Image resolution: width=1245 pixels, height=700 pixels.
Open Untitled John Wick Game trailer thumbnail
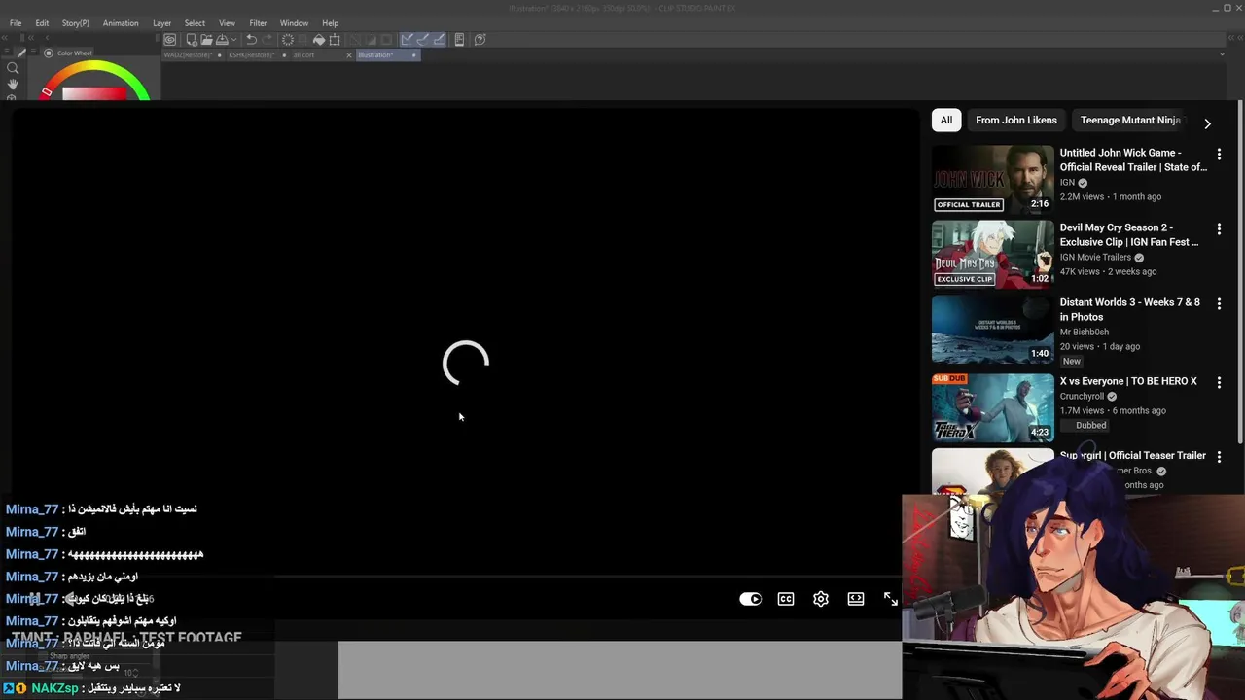(992, 179)
